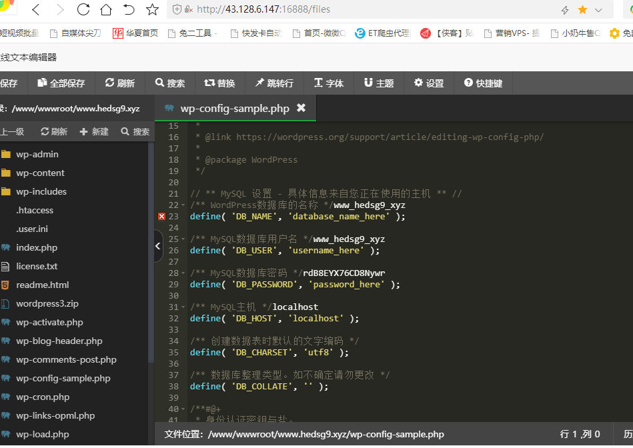This screenshot has width=633, height=448.
Task: Go back with the browser back arrow
Action: click(x=35, y=9)
